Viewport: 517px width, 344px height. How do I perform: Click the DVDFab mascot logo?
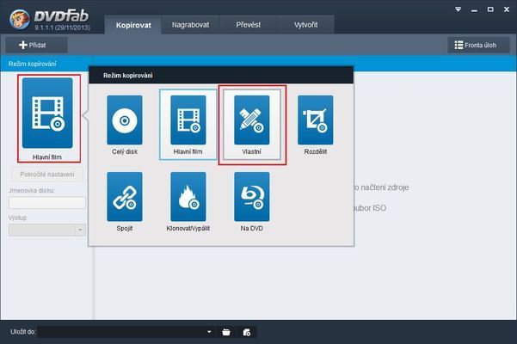pyautogui.click(x=20, y=19)
